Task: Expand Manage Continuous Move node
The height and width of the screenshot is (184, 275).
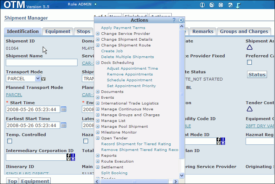Action: [x=98, y=109]
